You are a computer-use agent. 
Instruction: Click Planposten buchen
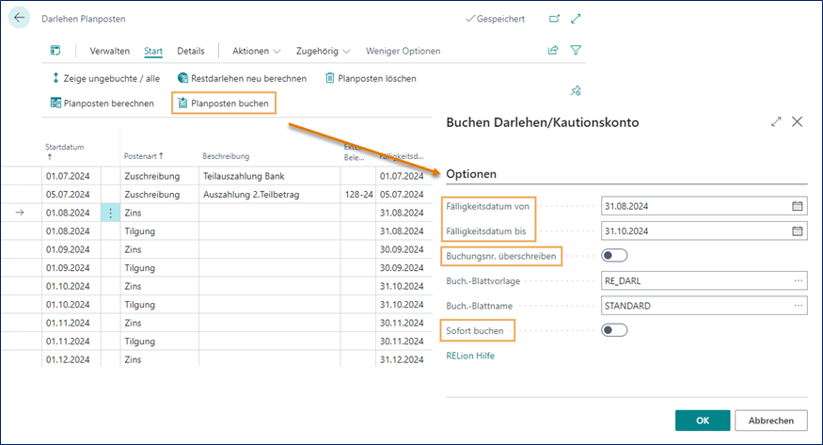click(x=224, y=103)
